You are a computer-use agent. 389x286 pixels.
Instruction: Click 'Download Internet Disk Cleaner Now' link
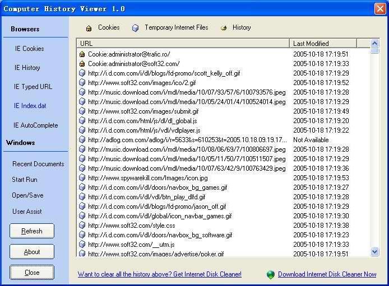point(327,274)
